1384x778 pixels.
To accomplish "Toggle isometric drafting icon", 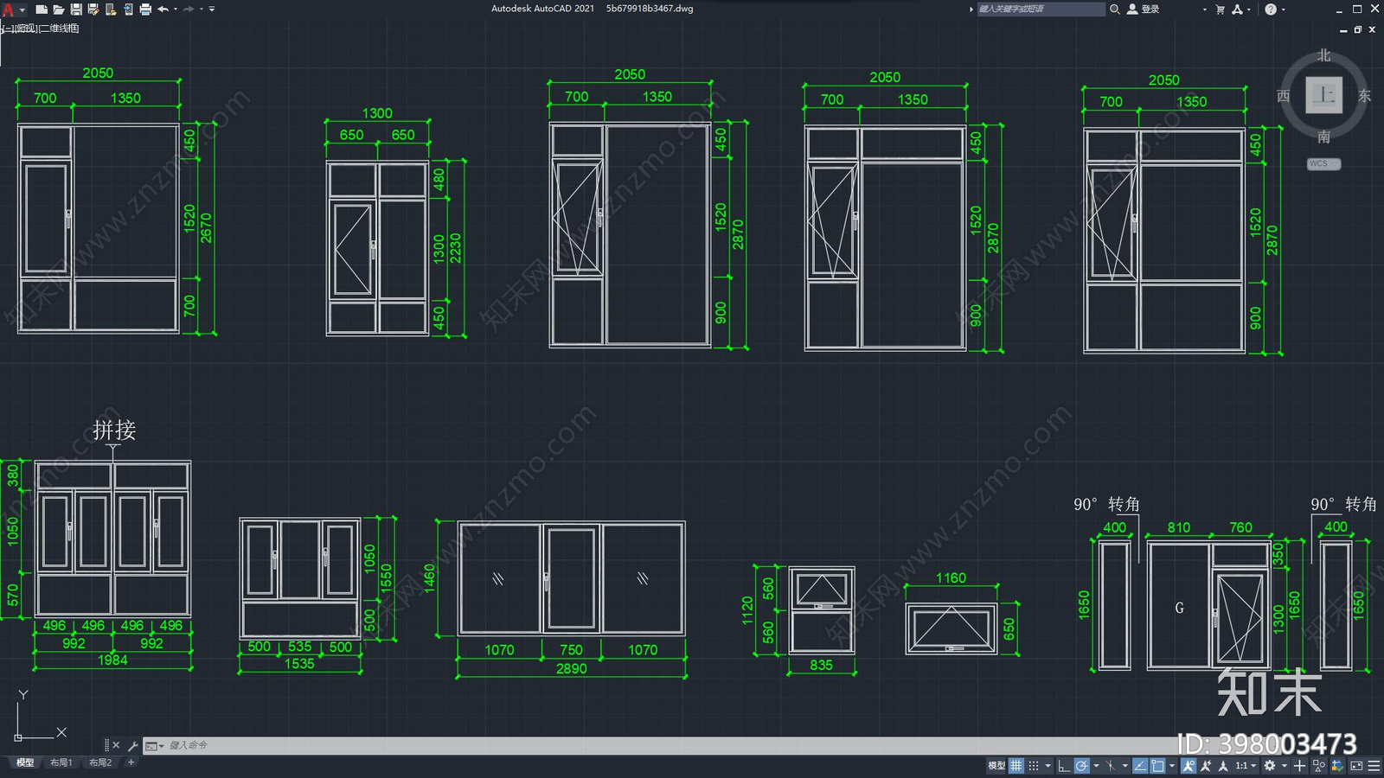I will (1111, 766).
